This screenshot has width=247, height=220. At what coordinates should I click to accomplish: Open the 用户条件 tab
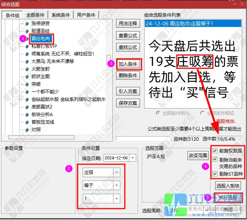[x=86, y=15]
